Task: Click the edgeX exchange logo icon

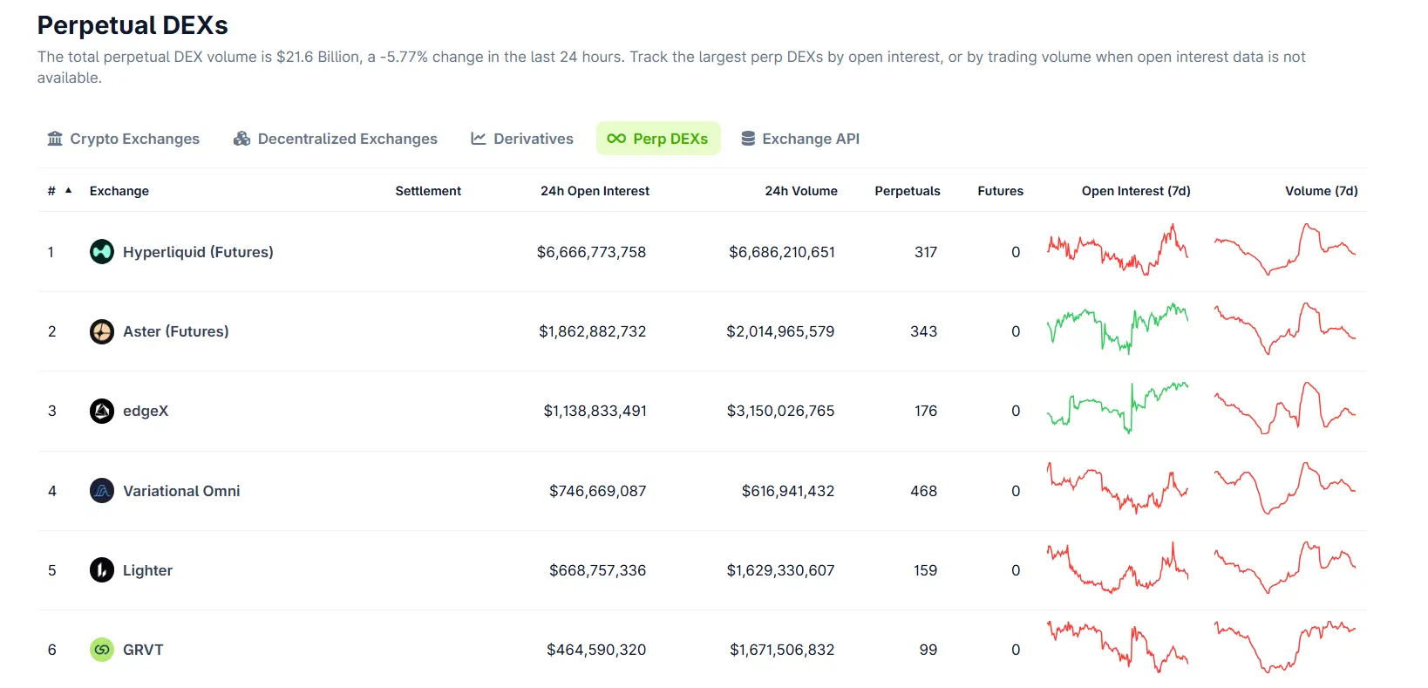Action: pyautogui.click(x=102, y=411)
